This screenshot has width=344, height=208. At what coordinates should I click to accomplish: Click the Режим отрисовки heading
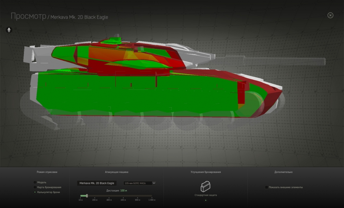47,172
